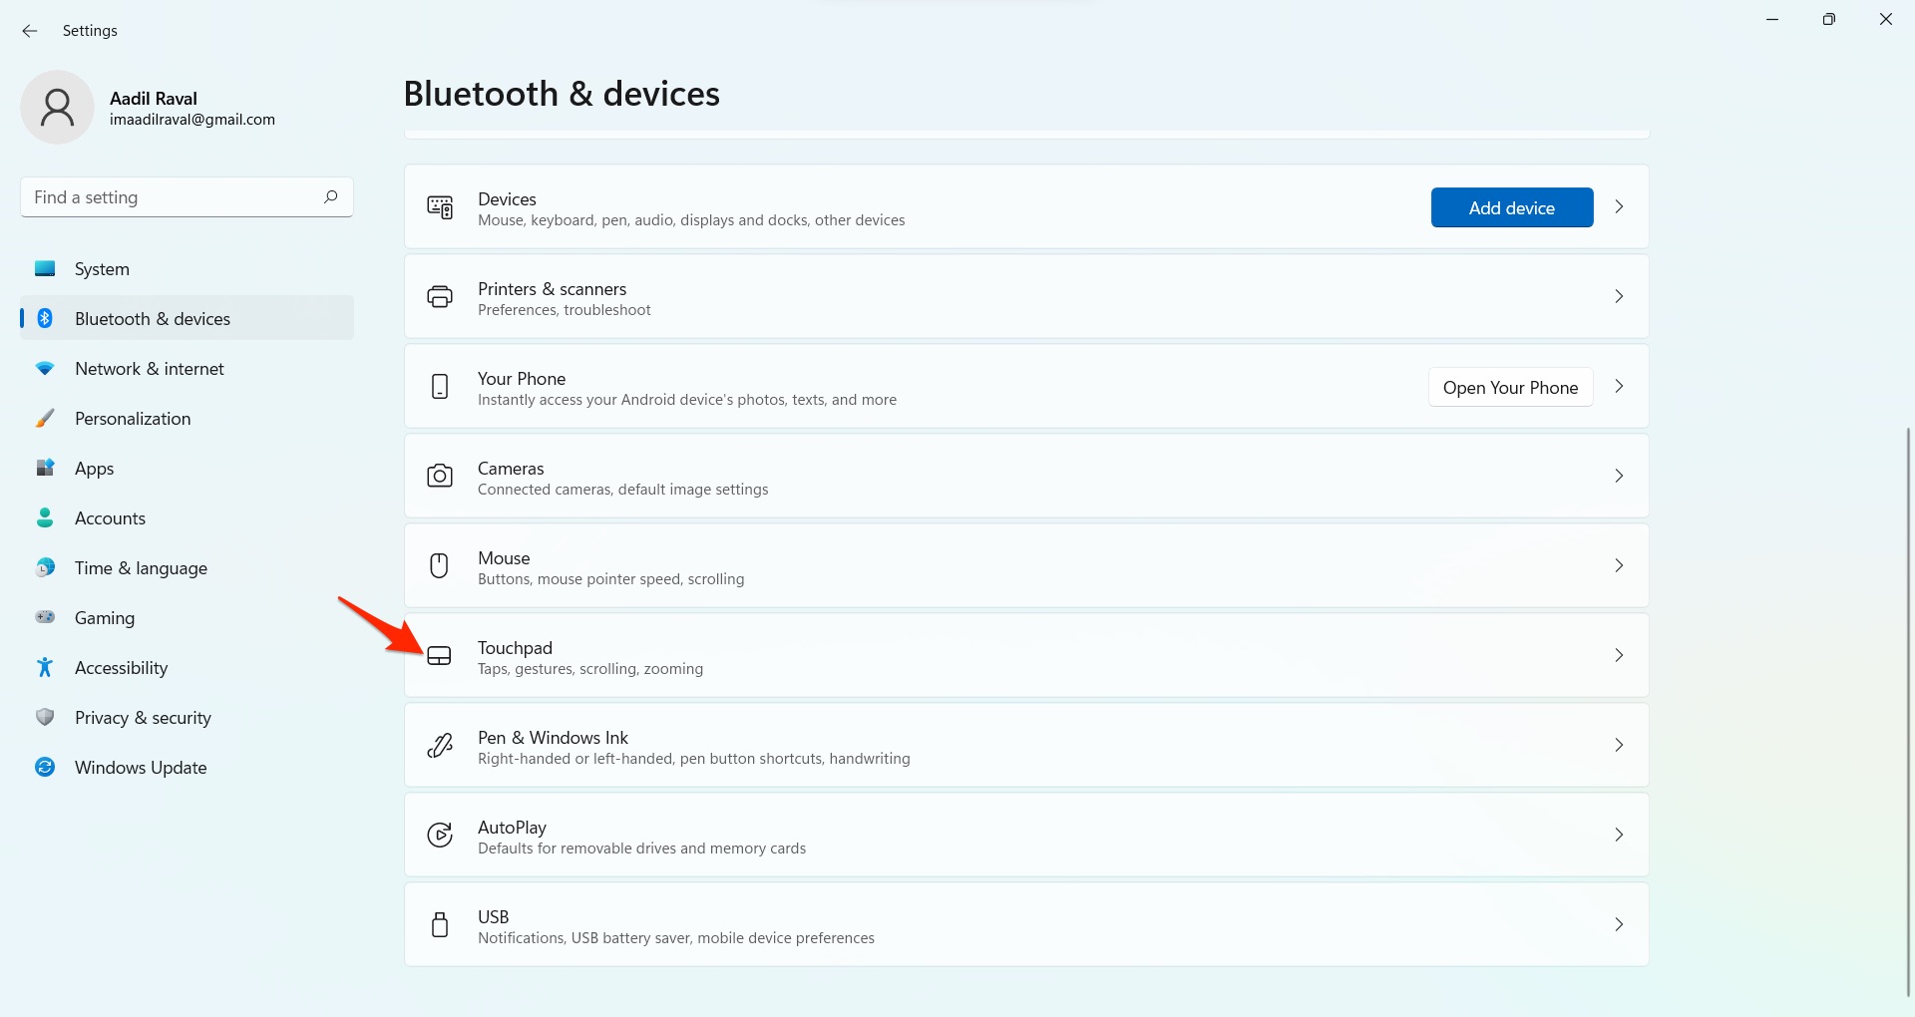Open Touchpad settings via its chevron
Screen dimensions: 1915x1017
coord(1619,656)
